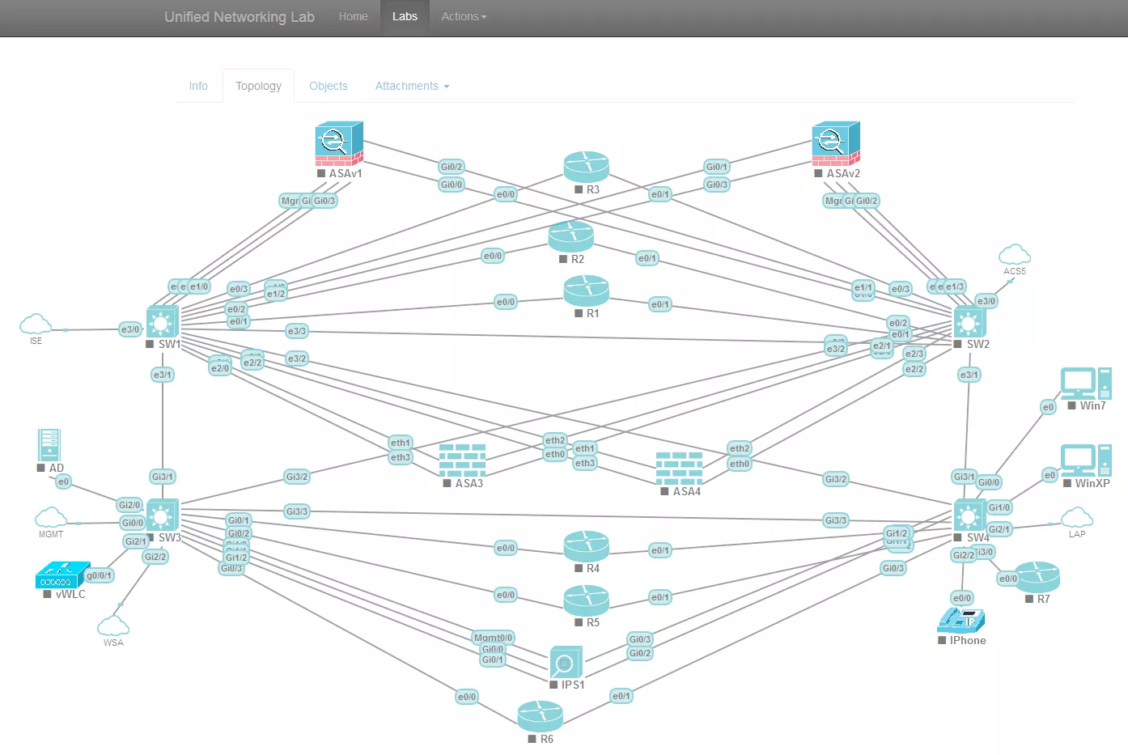
Task: Click the ASA4 firewall brick icon
Action: (679, 468)
